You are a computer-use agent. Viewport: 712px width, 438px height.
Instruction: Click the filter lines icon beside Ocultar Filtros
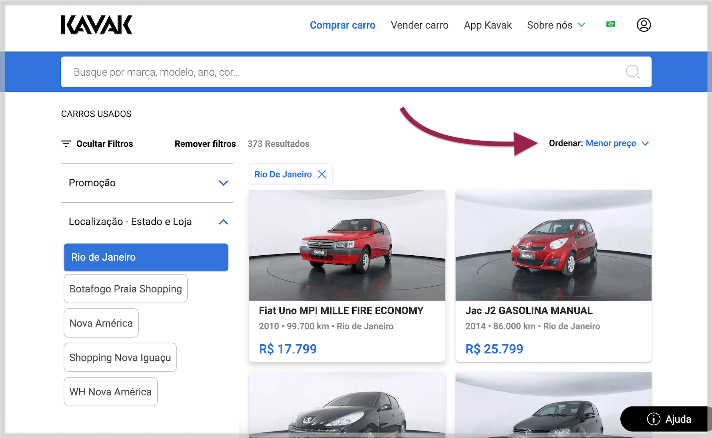[66, 144]
